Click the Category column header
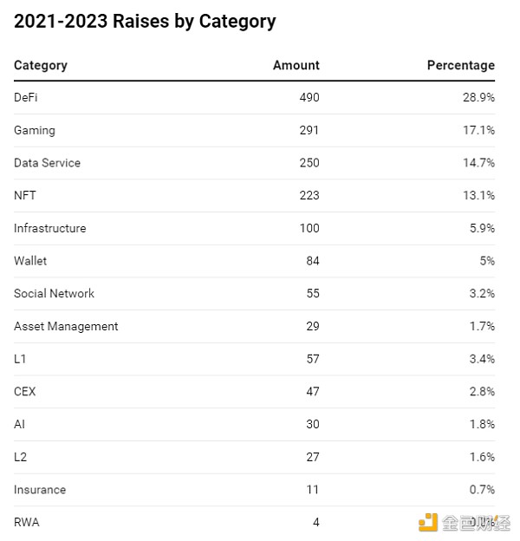Image resolution: width=520 pixels, height=541 pixels. [x=41, y=65]
